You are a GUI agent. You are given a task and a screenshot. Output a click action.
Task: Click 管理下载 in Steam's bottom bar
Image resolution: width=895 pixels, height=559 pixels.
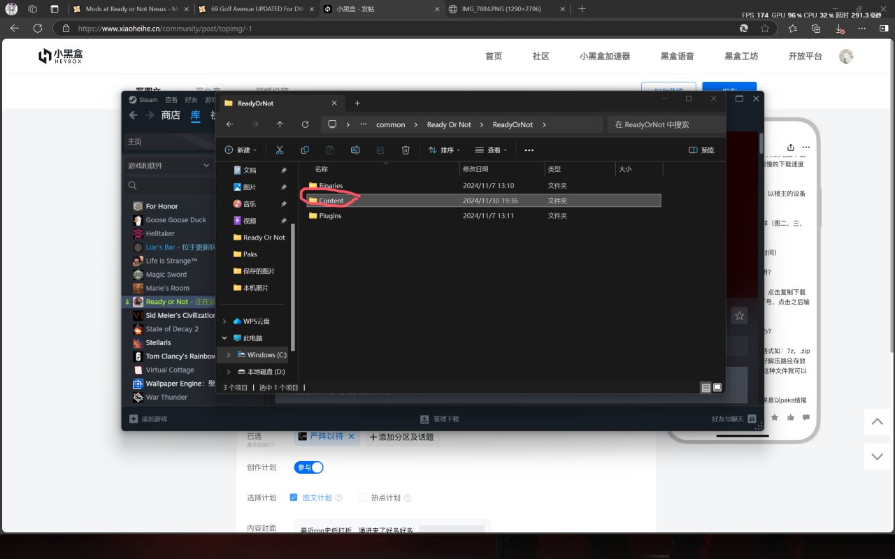(x=440, y=419)
